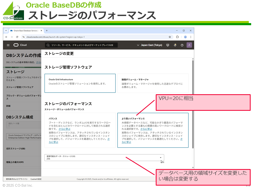The image size is (253, 189).
Task: Open the help question mark menu
Action: 182,45
